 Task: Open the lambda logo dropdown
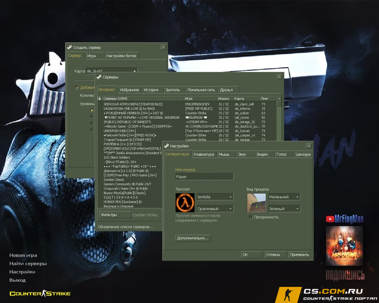point(215,197)
